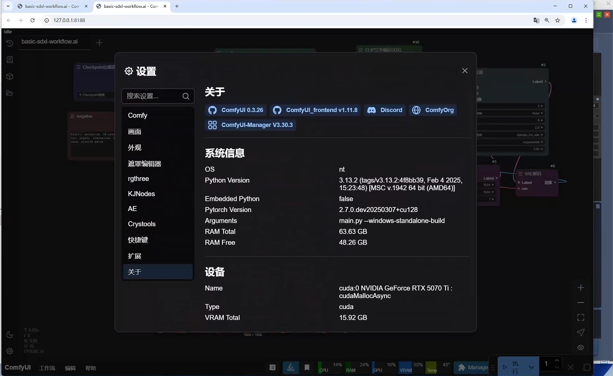Open the VAE解码 node menu icon
The height and width of the screenshot is (376, 613).
(520, 174)
